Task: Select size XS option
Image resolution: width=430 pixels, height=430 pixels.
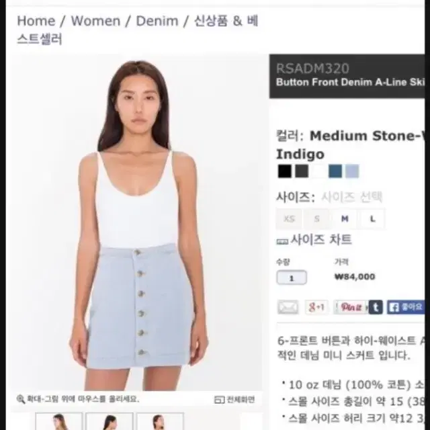Action: point(289,219)
